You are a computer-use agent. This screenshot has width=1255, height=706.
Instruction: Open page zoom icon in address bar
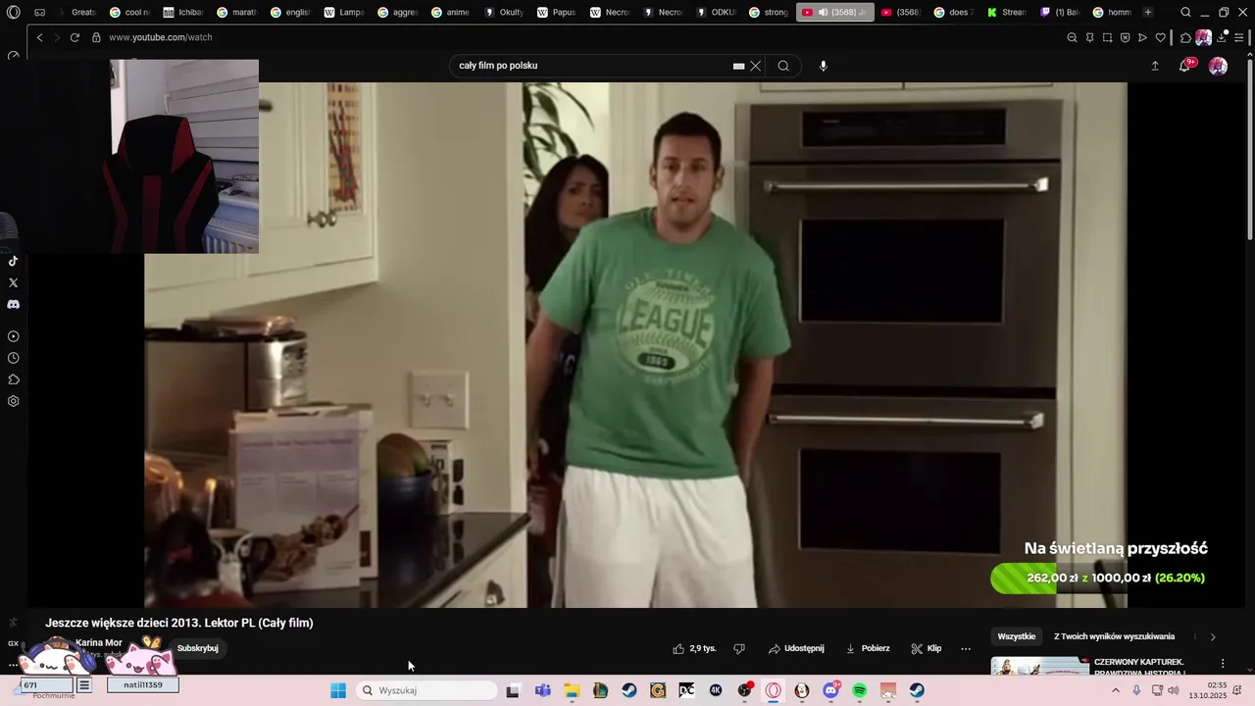(x=1072, y=37)
